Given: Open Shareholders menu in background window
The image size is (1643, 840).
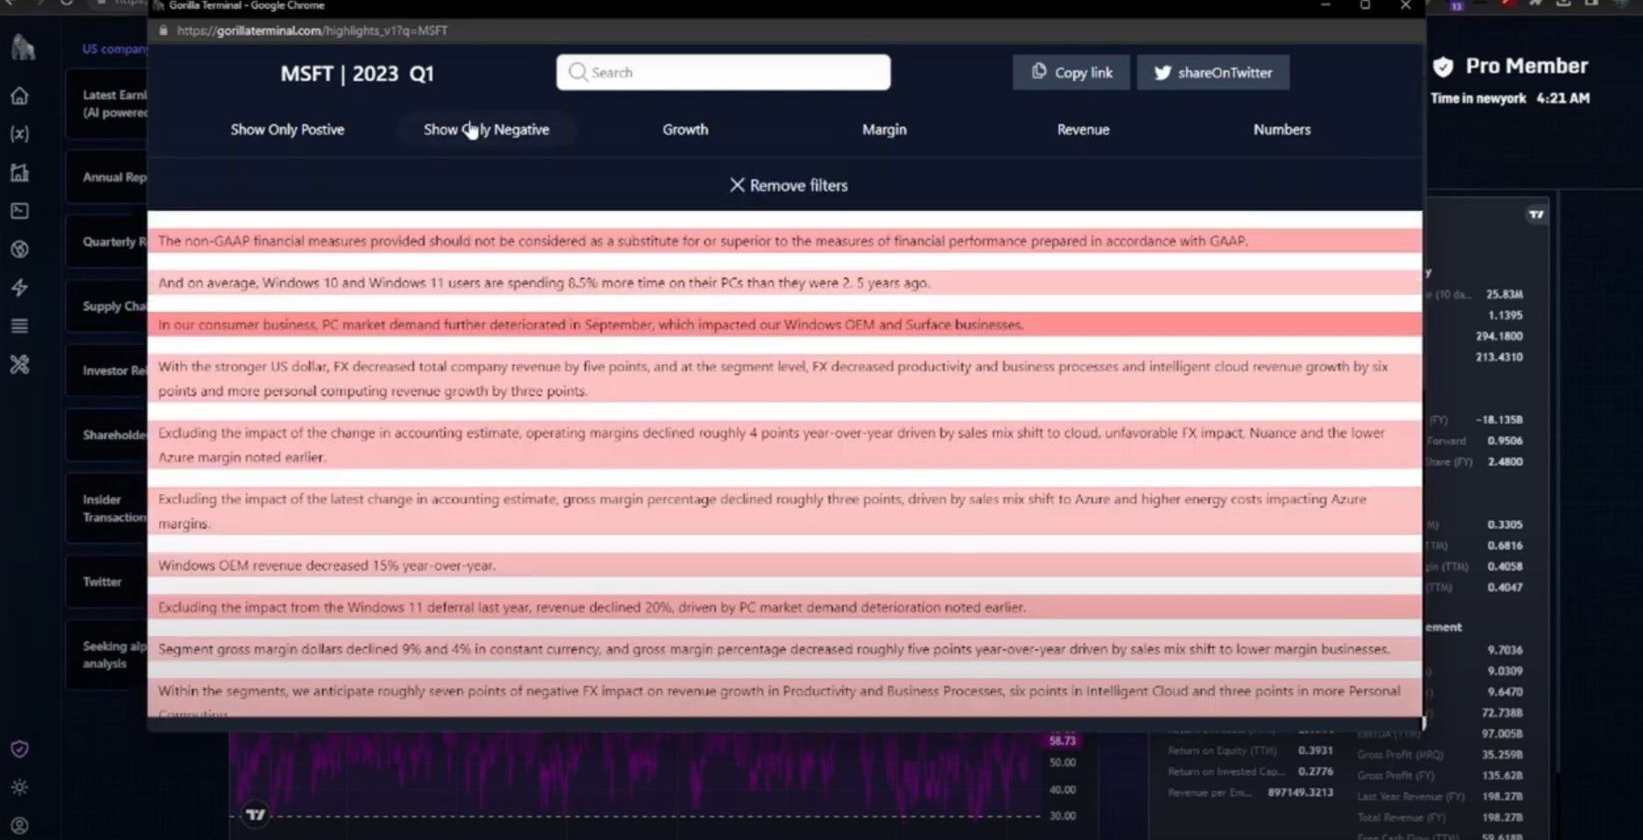Looking at the screenshot, I should 107,435.
